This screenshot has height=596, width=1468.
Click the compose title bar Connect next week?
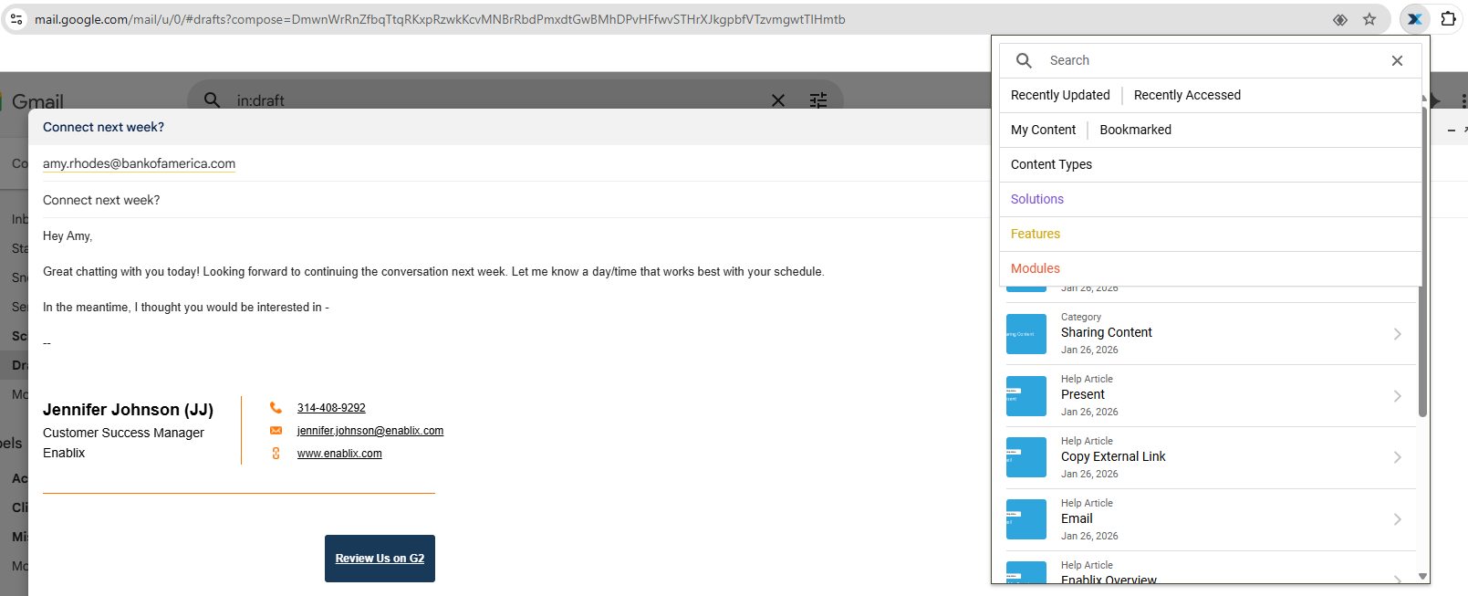[103, 127]
